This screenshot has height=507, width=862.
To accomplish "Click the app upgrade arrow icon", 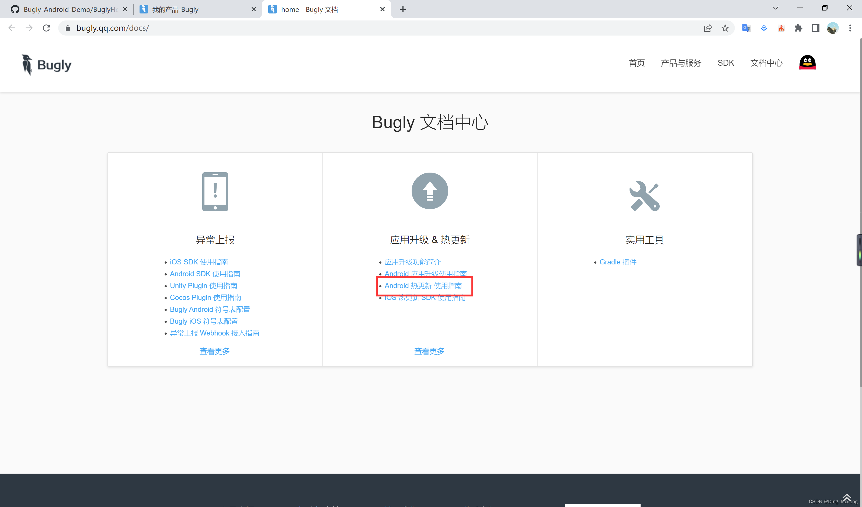I will pos(430,191).
